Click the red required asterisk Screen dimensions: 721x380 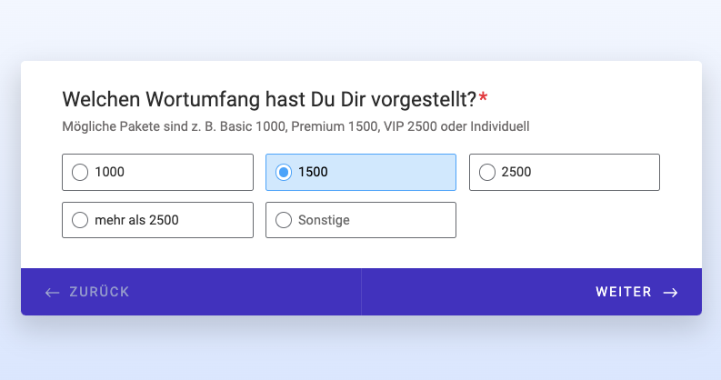click(483, 96)
